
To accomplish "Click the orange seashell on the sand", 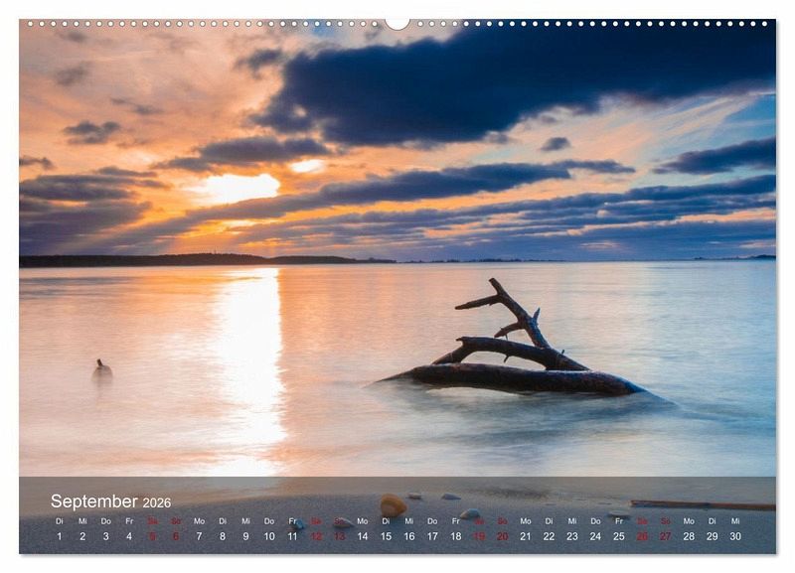I will pos(393,505).
